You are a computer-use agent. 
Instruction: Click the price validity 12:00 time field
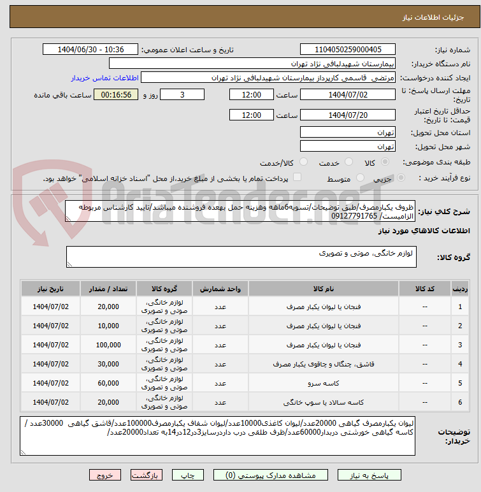pyautogui.click(x=251, y=115)
